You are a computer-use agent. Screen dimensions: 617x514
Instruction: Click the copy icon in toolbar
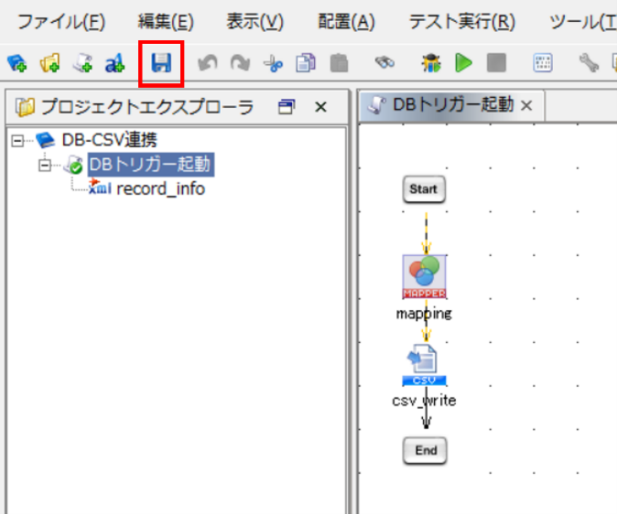pos(306,63)
